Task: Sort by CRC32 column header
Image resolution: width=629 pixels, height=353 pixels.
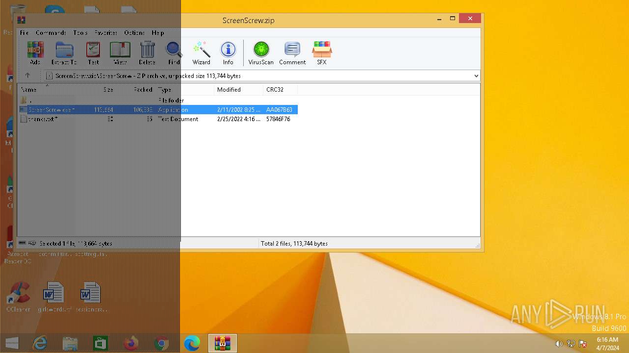Action: (x=281, y=90)
